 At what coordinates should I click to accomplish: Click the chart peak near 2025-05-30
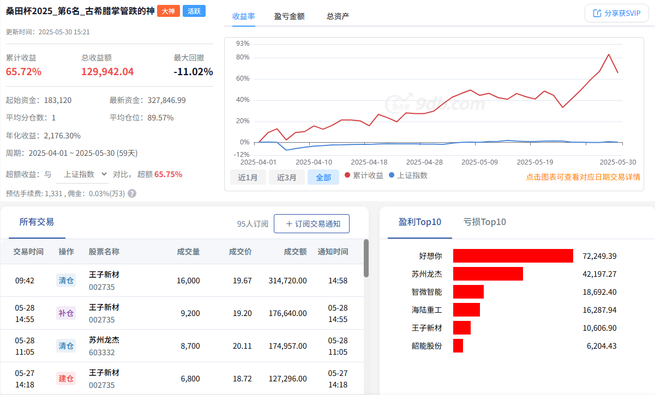pos(609,54)
